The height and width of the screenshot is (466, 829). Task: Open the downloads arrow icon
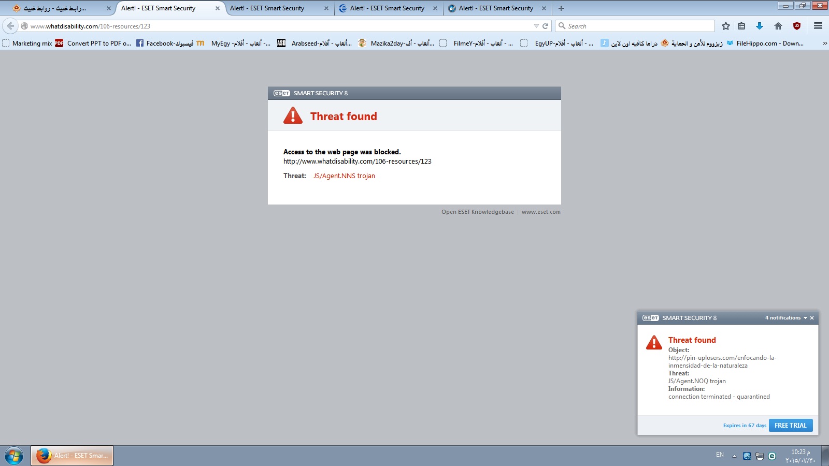(760, 26)
